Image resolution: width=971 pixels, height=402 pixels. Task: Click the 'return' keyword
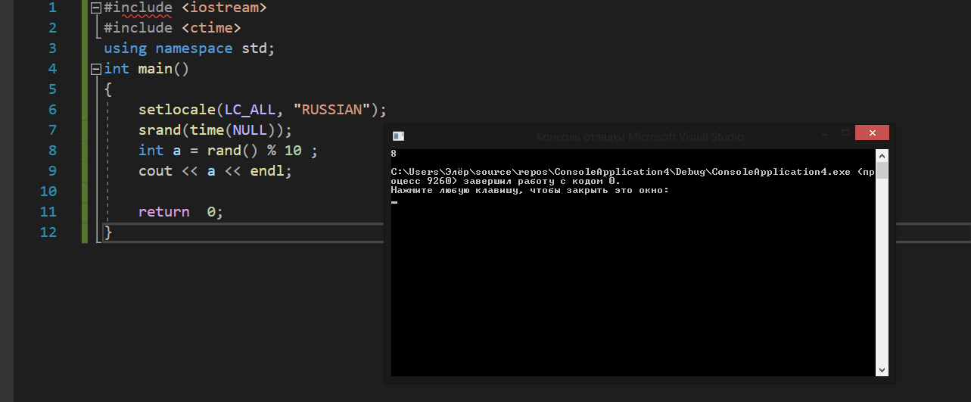pyautogui.click(x=163, y=212)
